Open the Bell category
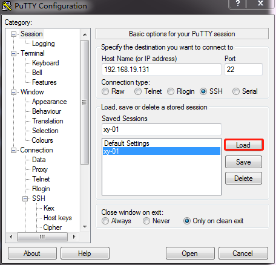276x265 pixels. pos(37,73)
